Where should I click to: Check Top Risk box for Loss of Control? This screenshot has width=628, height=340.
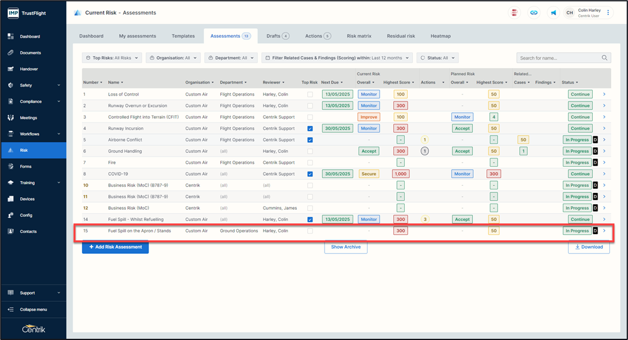(310, 94)
